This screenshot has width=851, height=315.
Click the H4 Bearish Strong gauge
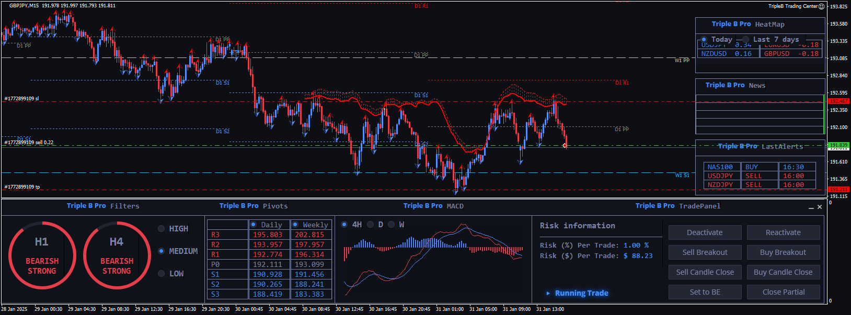[117, 255]
